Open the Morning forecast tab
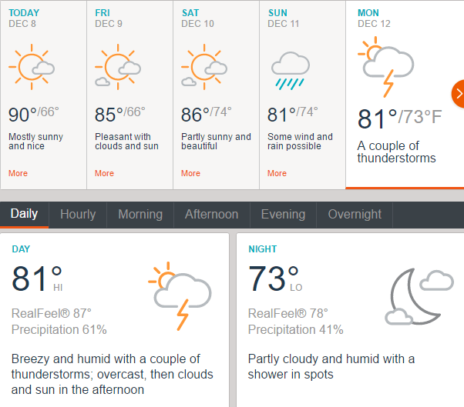Screen dimensions: 464x407 tap(140, 215)
